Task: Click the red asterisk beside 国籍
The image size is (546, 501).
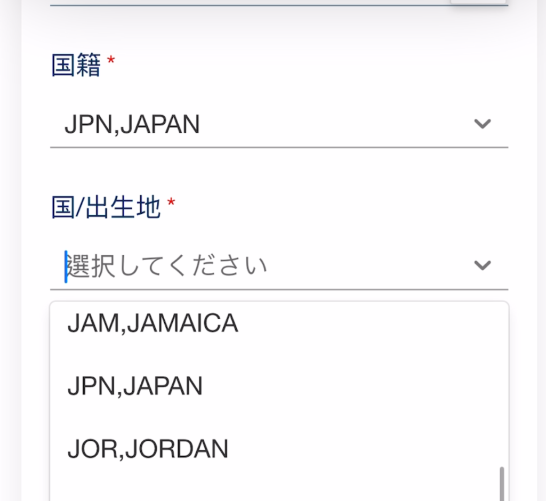Action: pos(111,61)
